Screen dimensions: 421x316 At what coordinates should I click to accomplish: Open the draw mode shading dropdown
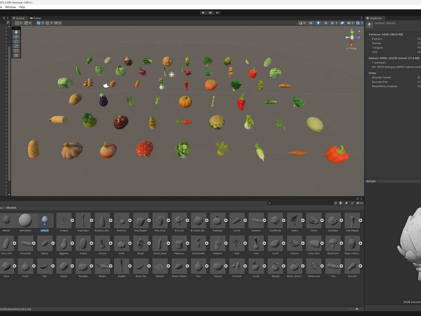click(302, 23)
